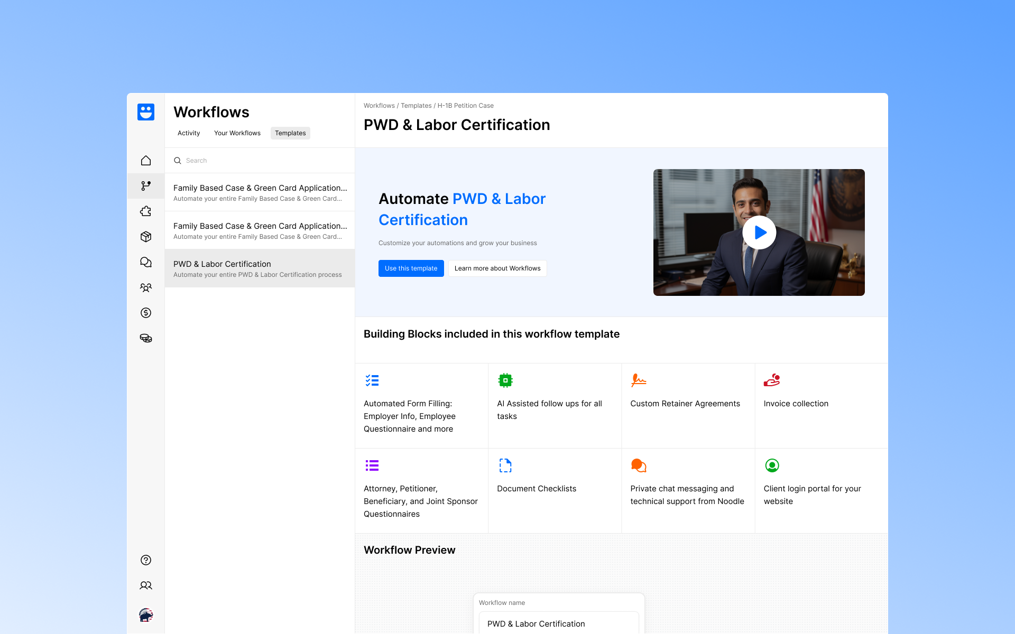Click the Templates breadcrumb link

[416, 106]
